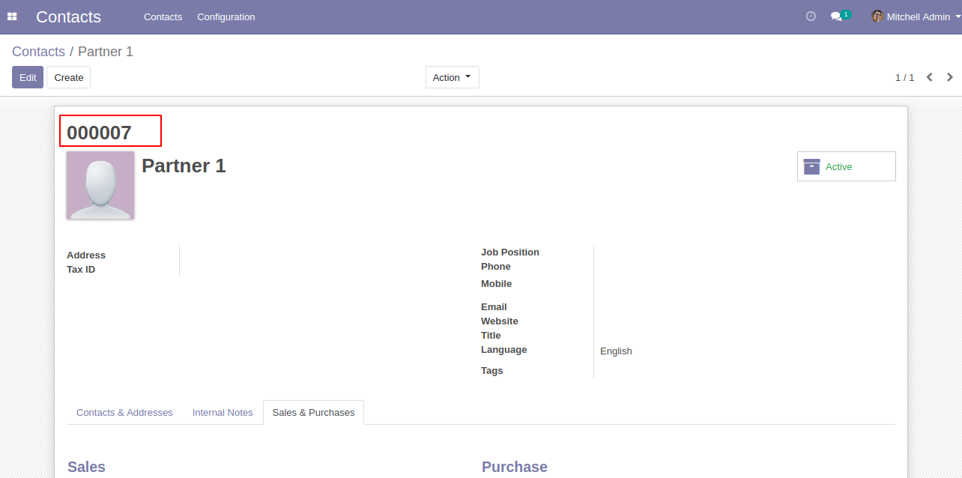Expand the Mitchell Admin user menu
Viewport: 962px width, 478px height.
point(916,16)
